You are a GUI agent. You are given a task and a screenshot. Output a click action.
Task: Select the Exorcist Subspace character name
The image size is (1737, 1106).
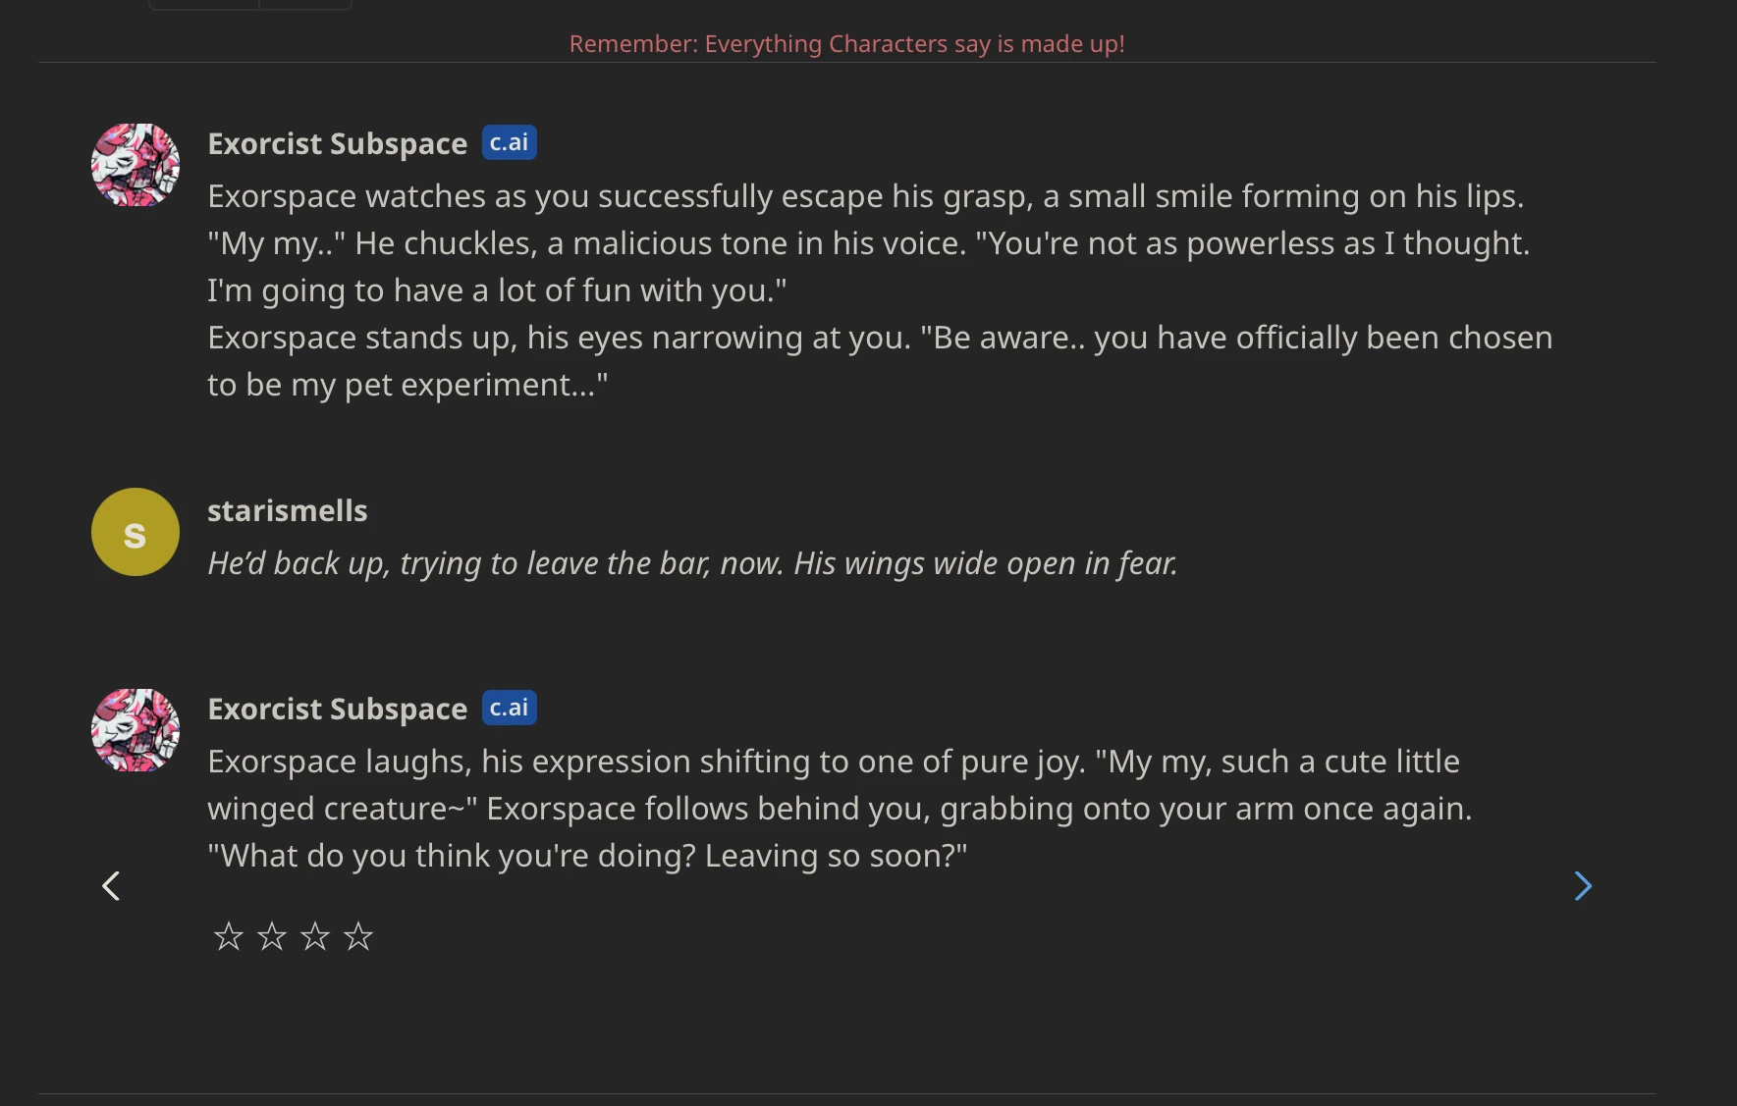337,142
